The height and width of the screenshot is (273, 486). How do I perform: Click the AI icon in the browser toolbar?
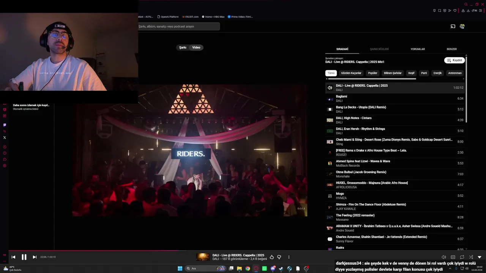(475, 11)
